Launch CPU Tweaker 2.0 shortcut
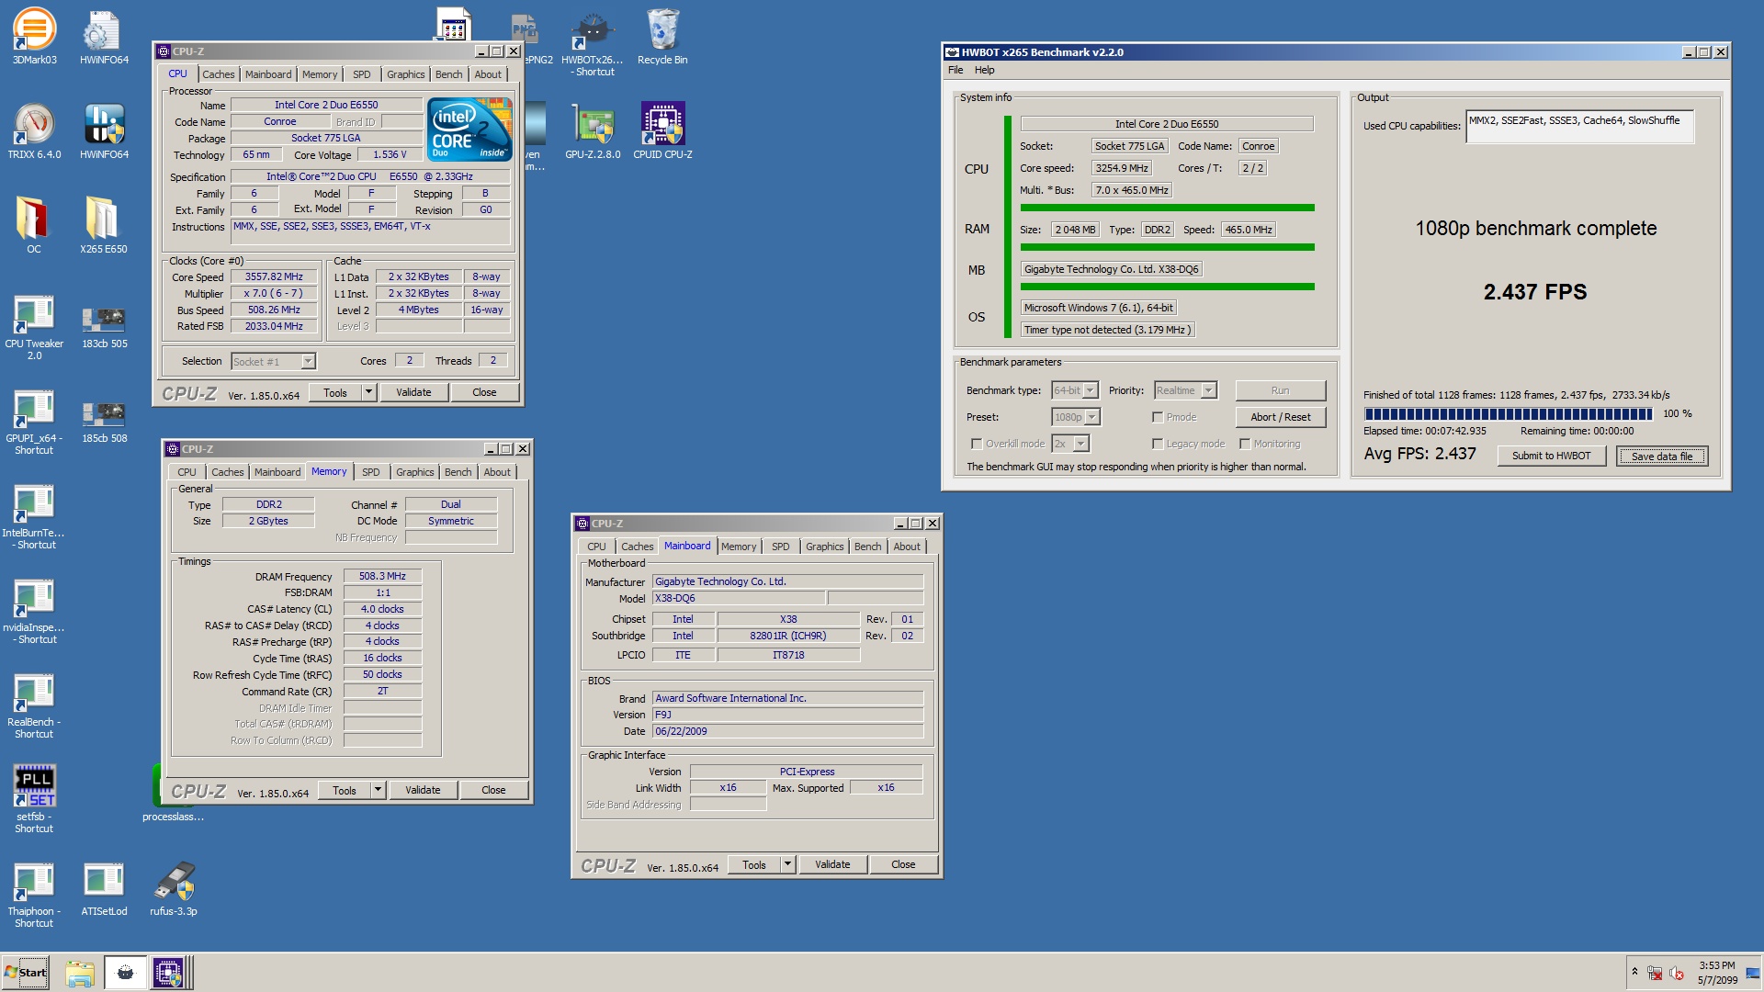 coord(34,326)
